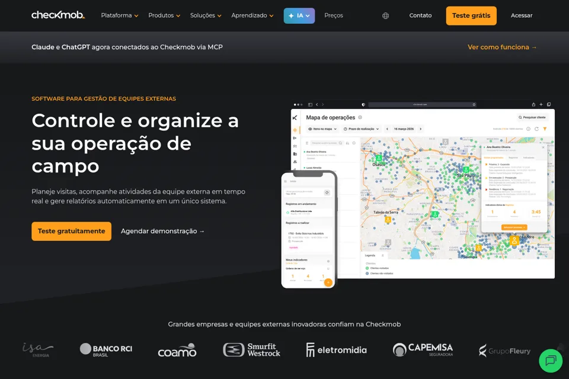Click the sparkle IA button

299,15
